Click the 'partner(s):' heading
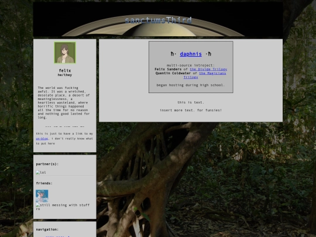This screenshot has height=237, width=316. pyautogui.click(x=47, y=164)
